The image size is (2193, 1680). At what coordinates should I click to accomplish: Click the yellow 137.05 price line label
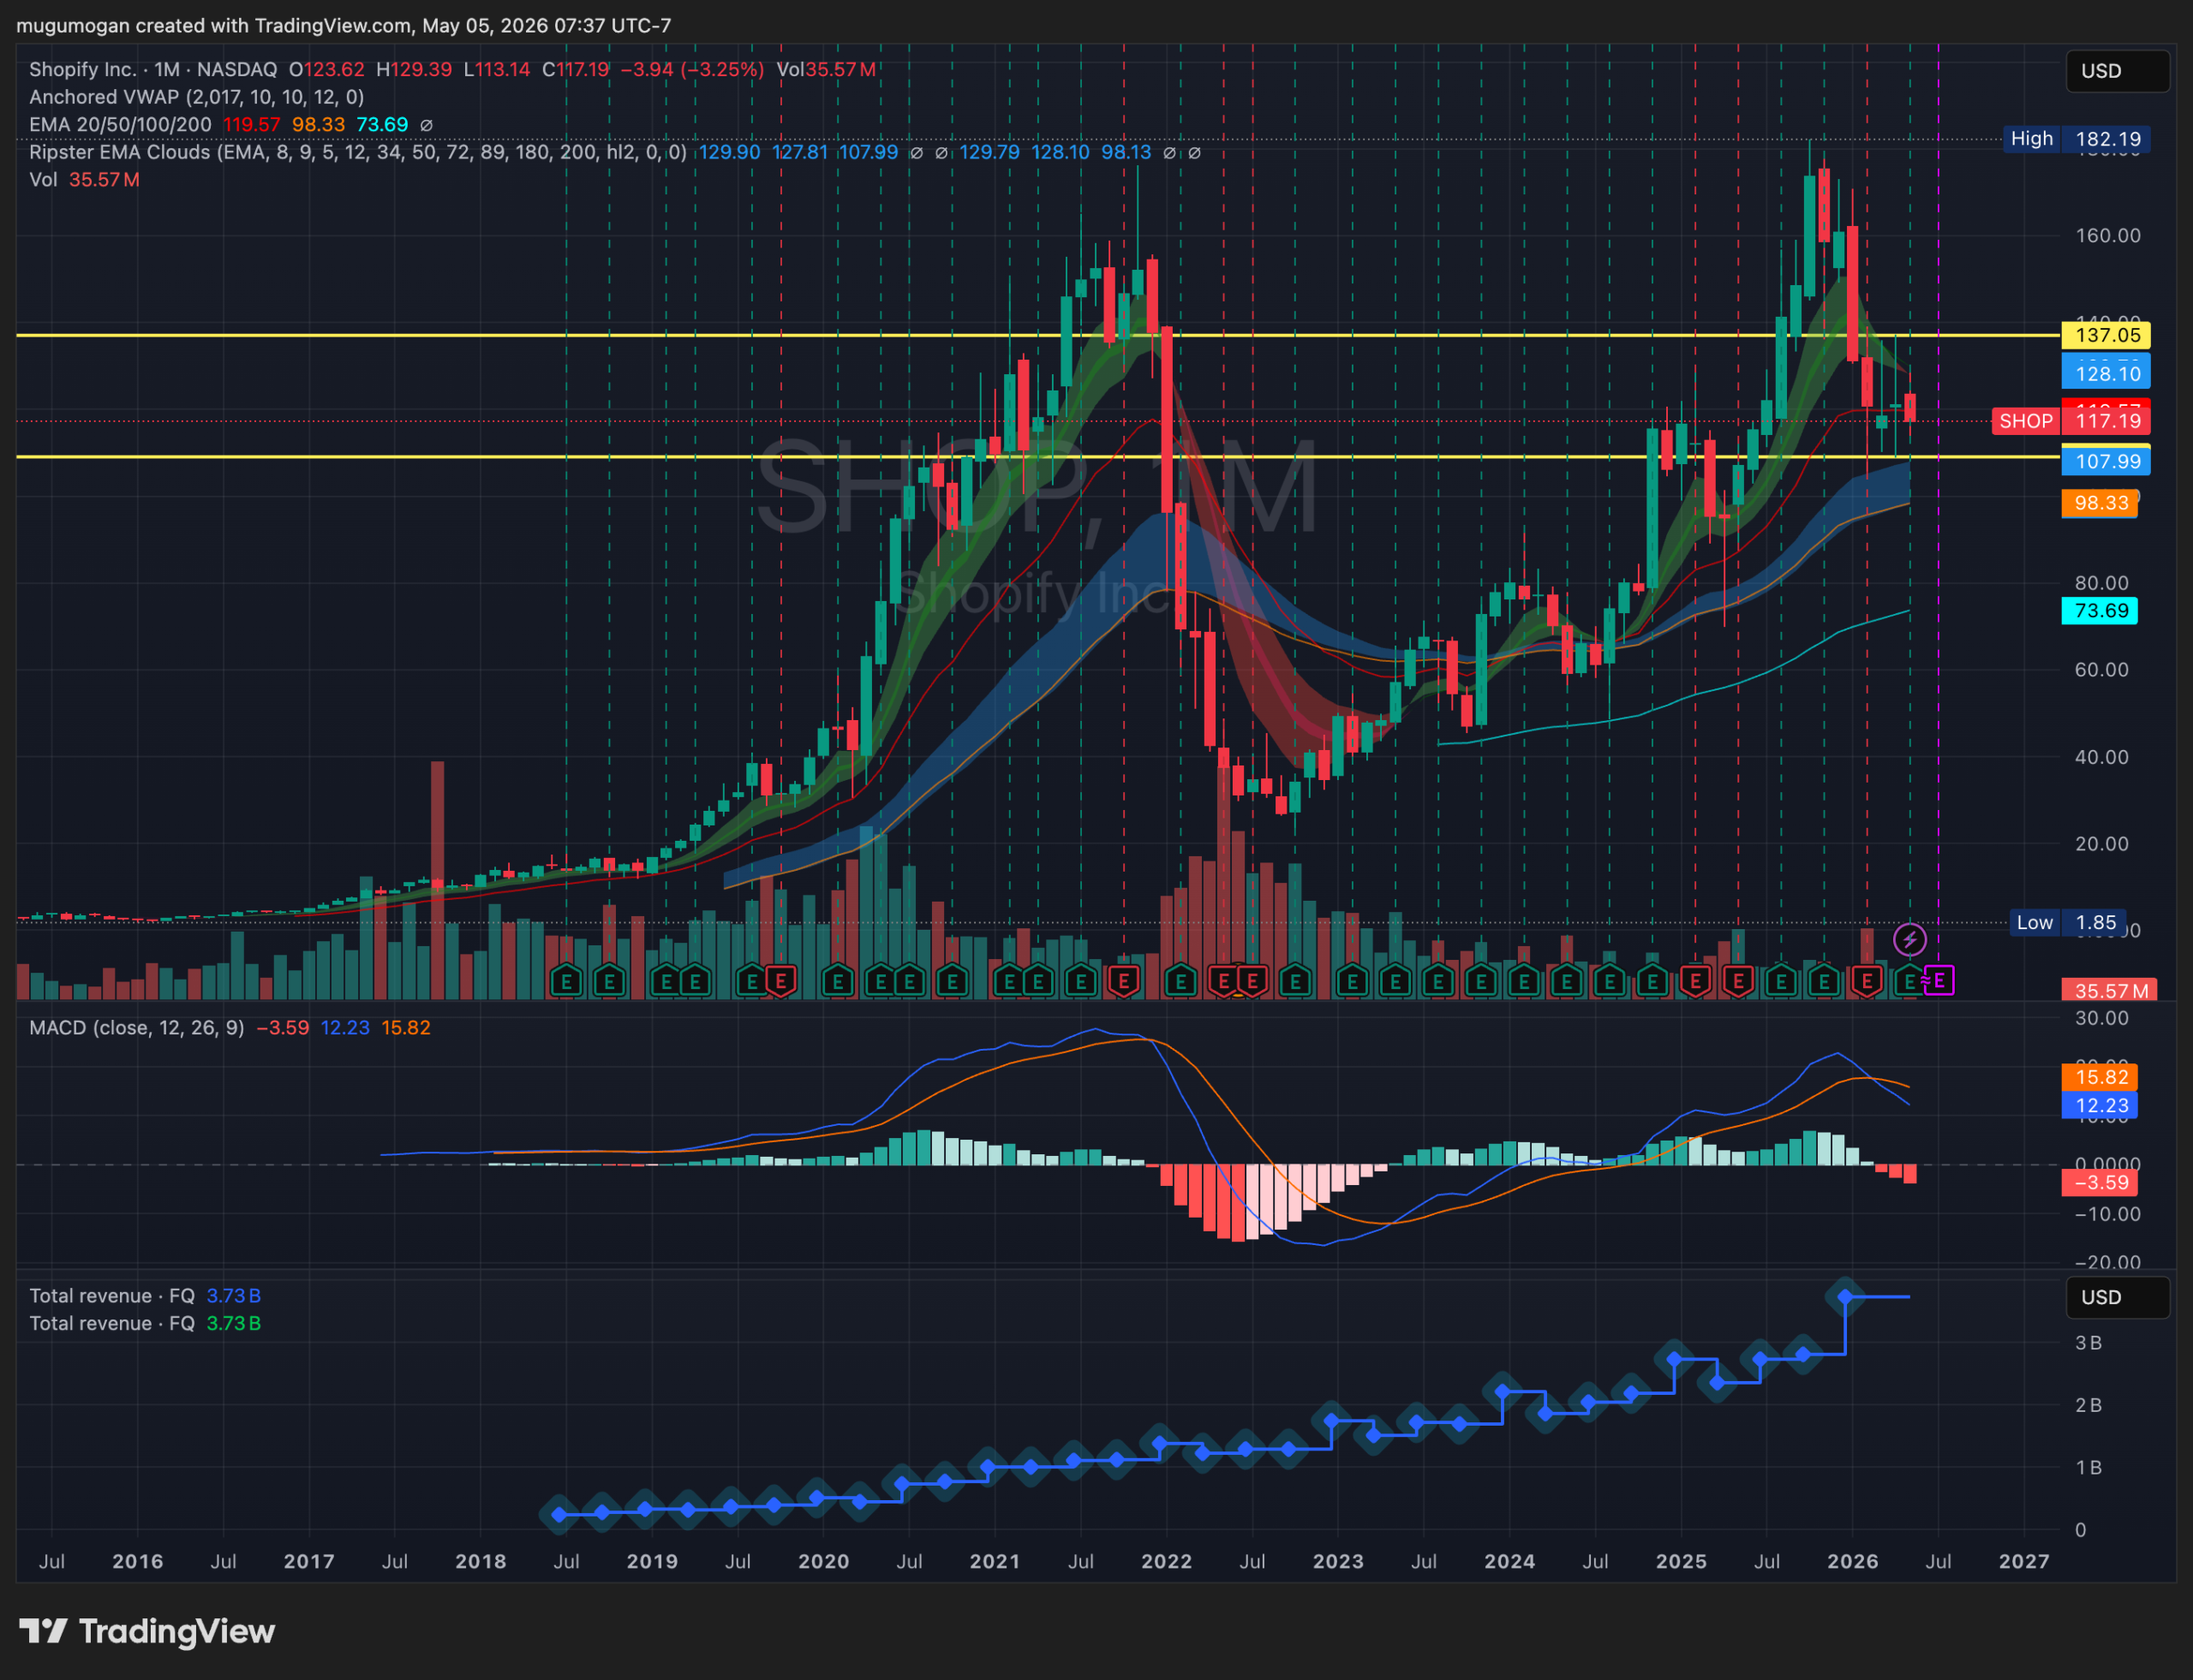2106,335
